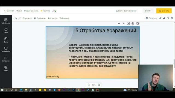Open Firefox from taskbar
Image resolution: width=175 pixels, height=98 pixels.
click(x=59, y=90)
